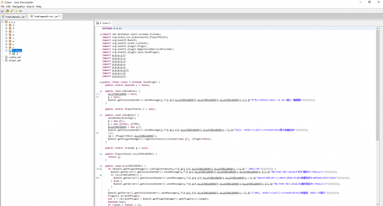This screenshot has width=383, height=206.
Task: Click 'public static Economy g = null;' line
Action: pyautogui.click(x=127, y=148)
